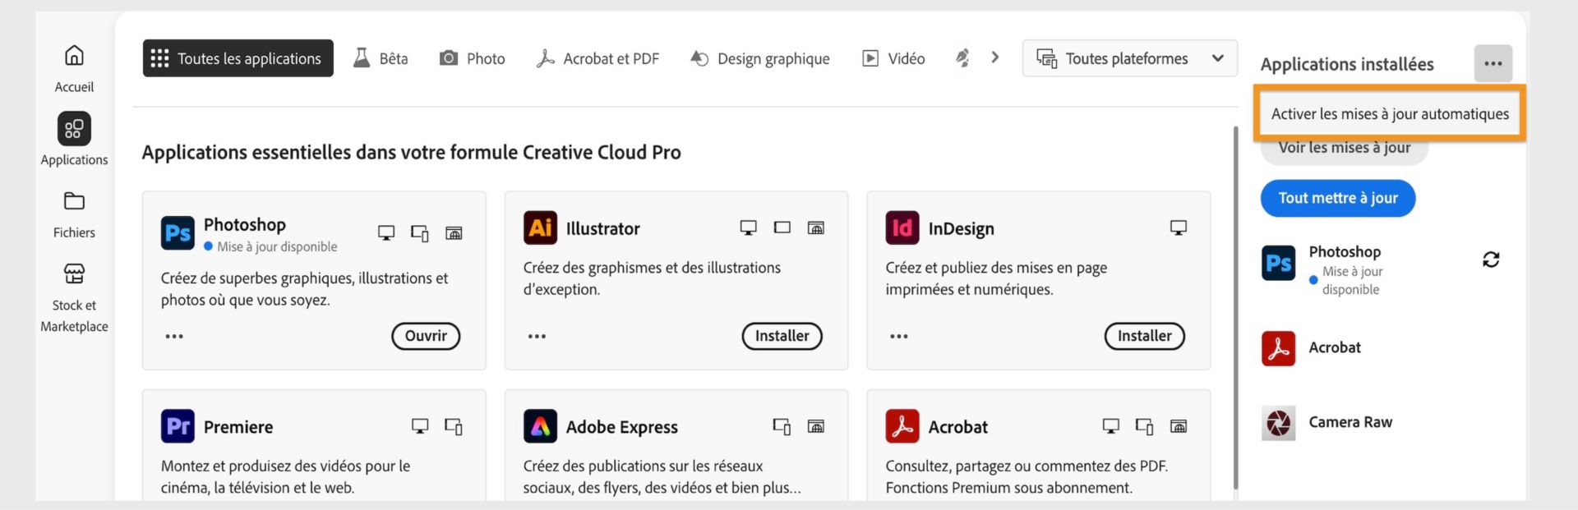Click the Adobe Express card title
Image resolution: width=1578 pixels, height=510 pixels.
622,427
